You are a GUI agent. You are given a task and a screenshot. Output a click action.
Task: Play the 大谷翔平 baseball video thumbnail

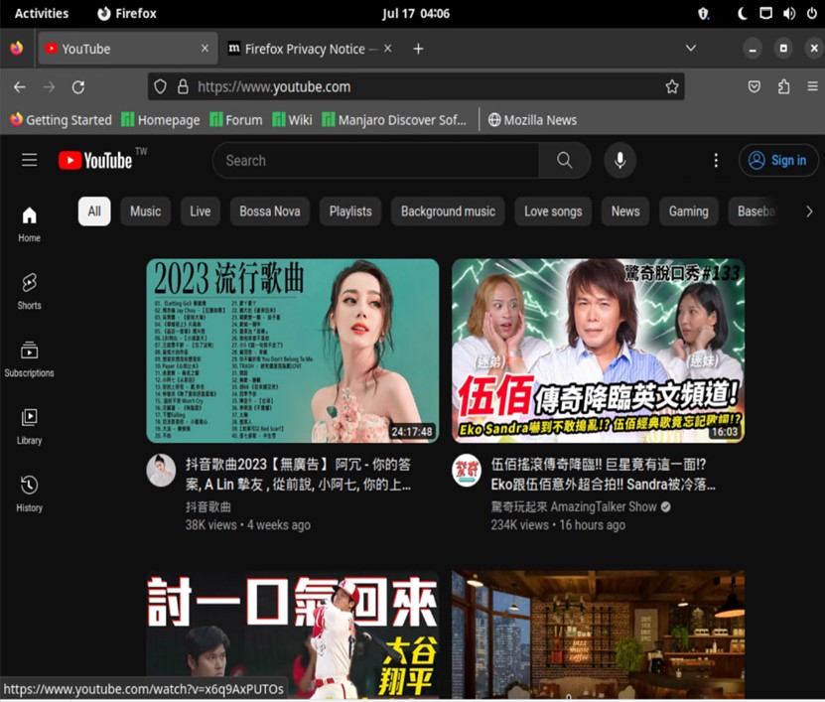(293, 634)
